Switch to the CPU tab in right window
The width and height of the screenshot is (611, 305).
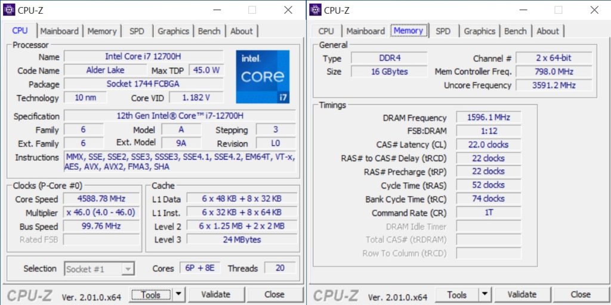point(326,31)
